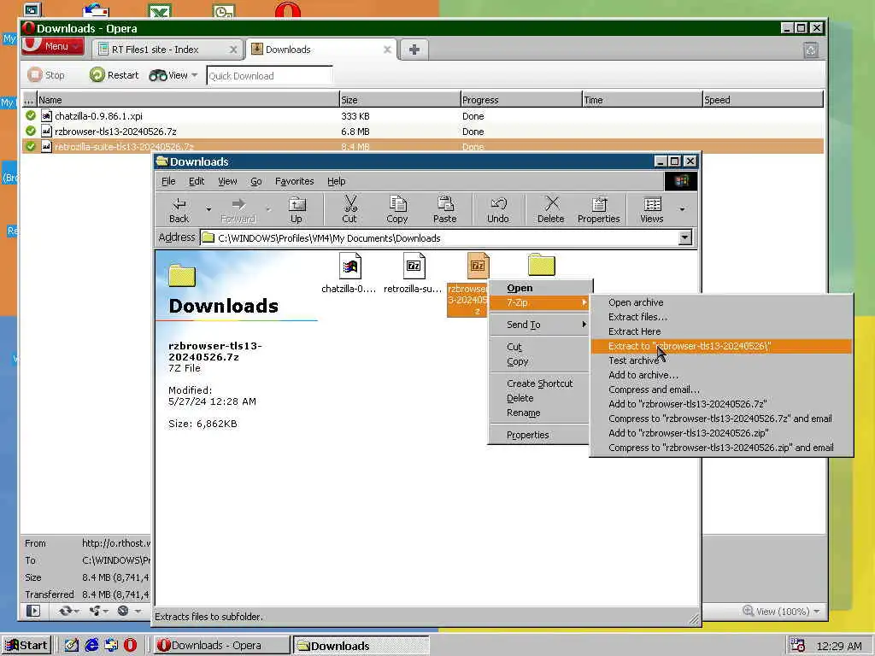Select the retrozilla-suite 7z file icon

[x=414, y=266]
